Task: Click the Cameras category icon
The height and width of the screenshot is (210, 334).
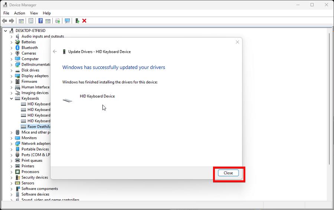Action: coord(17,53)
